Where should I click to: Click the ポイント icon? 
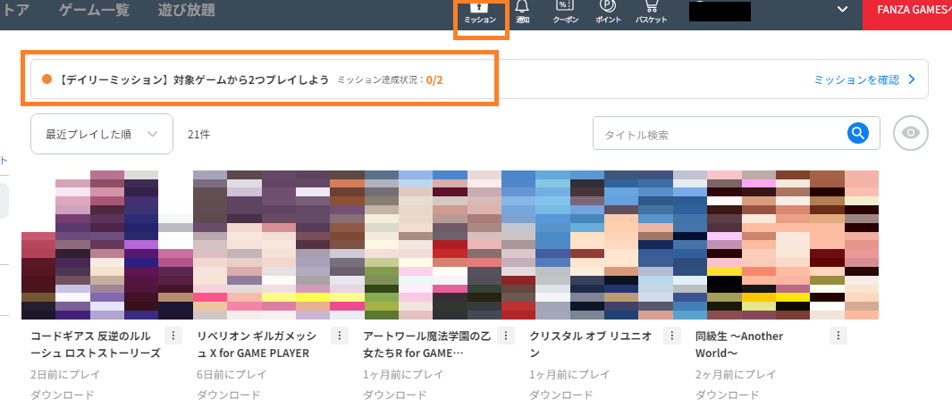pos(608,12)
